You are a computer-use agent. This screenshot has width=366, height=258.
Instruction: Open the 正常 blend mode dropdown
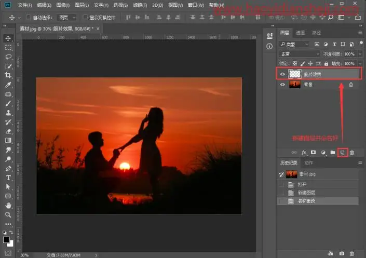[300, 54]
